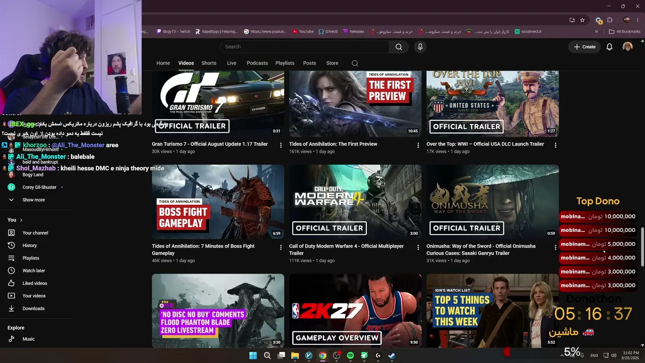Click the page vertical scrollbar
The height and width of the screenshot is (363, 645).
(642, 247)
